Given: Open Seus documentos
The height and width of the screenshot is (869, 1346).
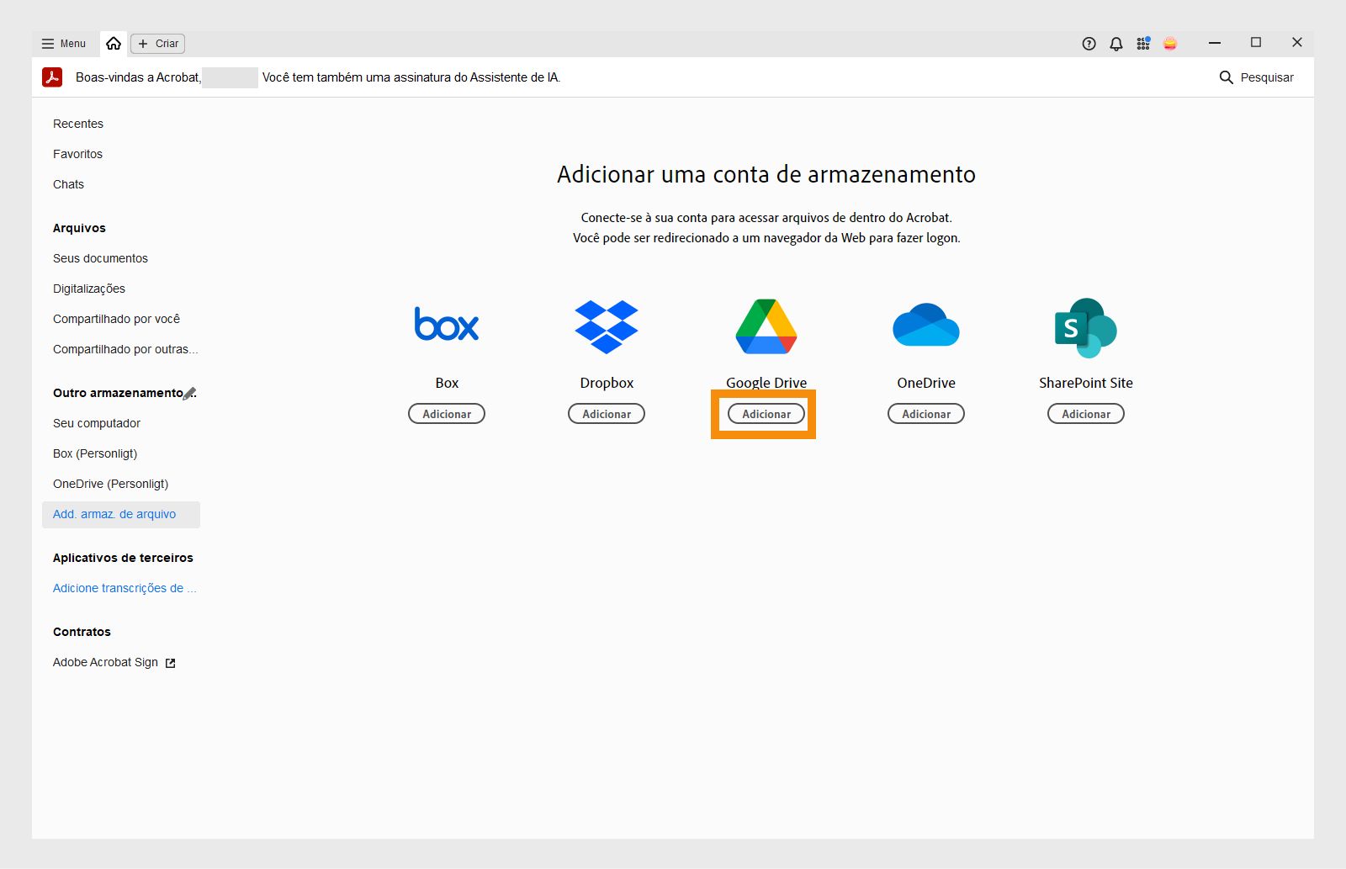Looking at the screenshot, I should click(x=100, y=258).
